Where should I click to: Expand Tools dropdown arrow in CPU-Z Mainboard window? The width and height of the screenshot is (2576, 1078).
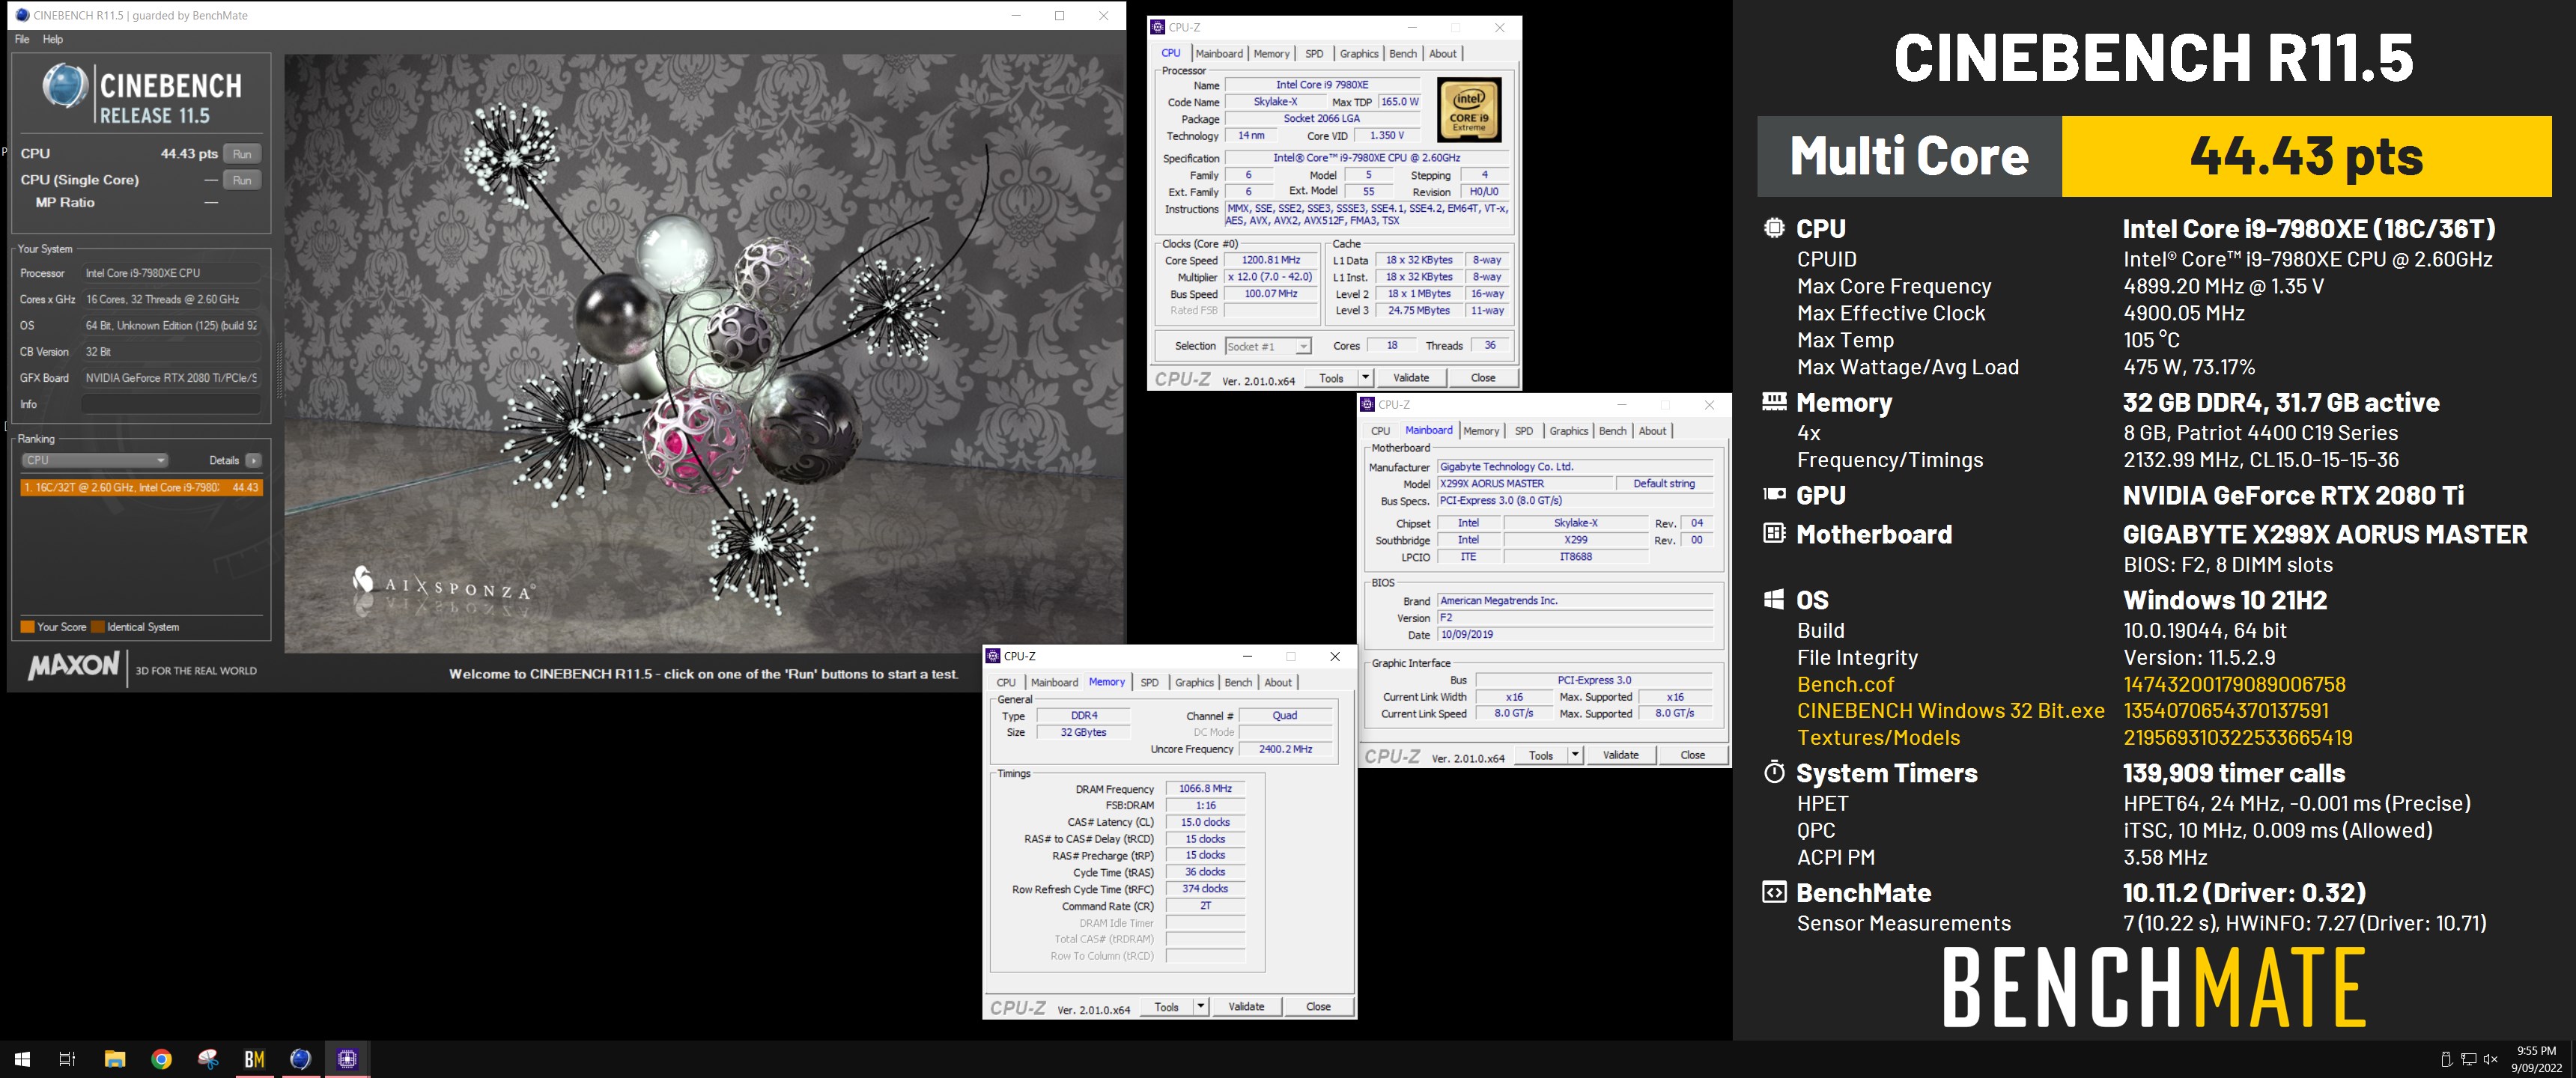(1575, 755)
